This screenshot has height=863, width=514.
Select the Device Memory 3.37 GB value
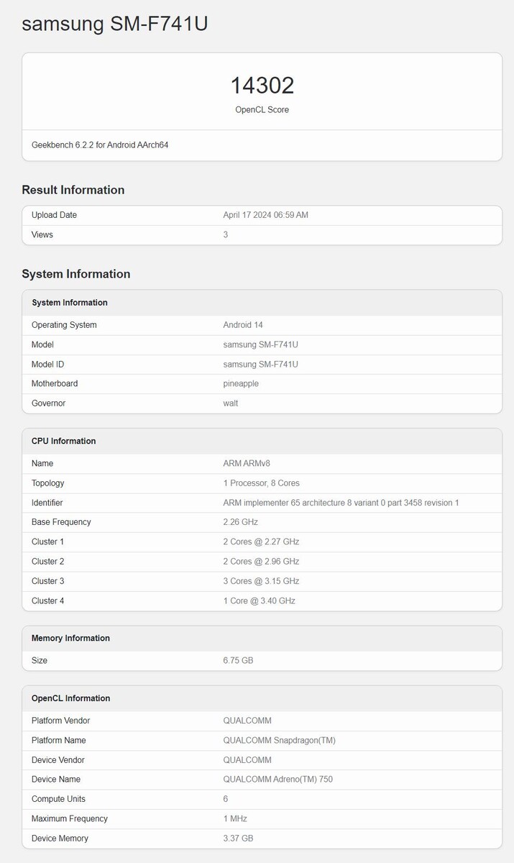click(x=238, y=839)
